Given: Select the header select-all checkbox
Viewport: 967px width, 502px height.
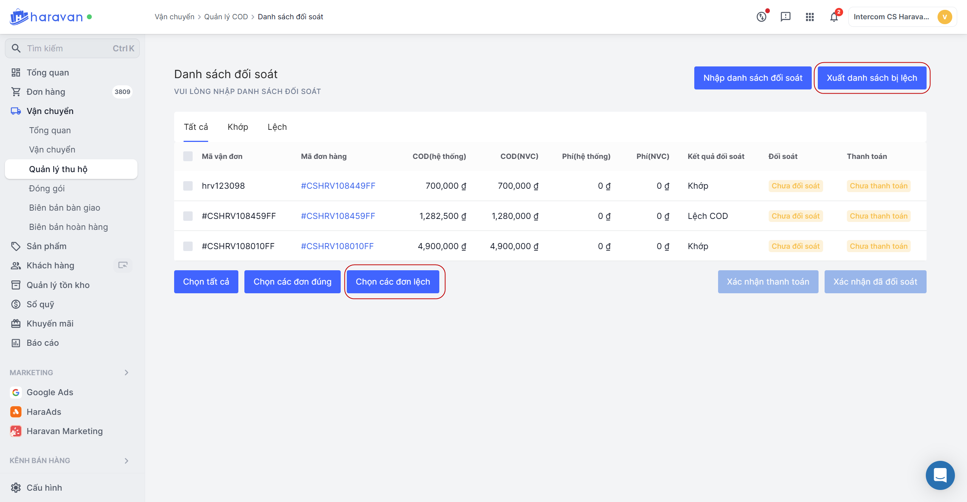Looking at the screenshot, I should [x=188, y=156].
